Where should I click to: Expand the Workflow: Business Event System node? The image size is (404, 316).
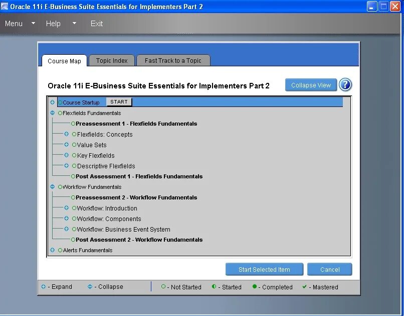click(x=67, y=229)
